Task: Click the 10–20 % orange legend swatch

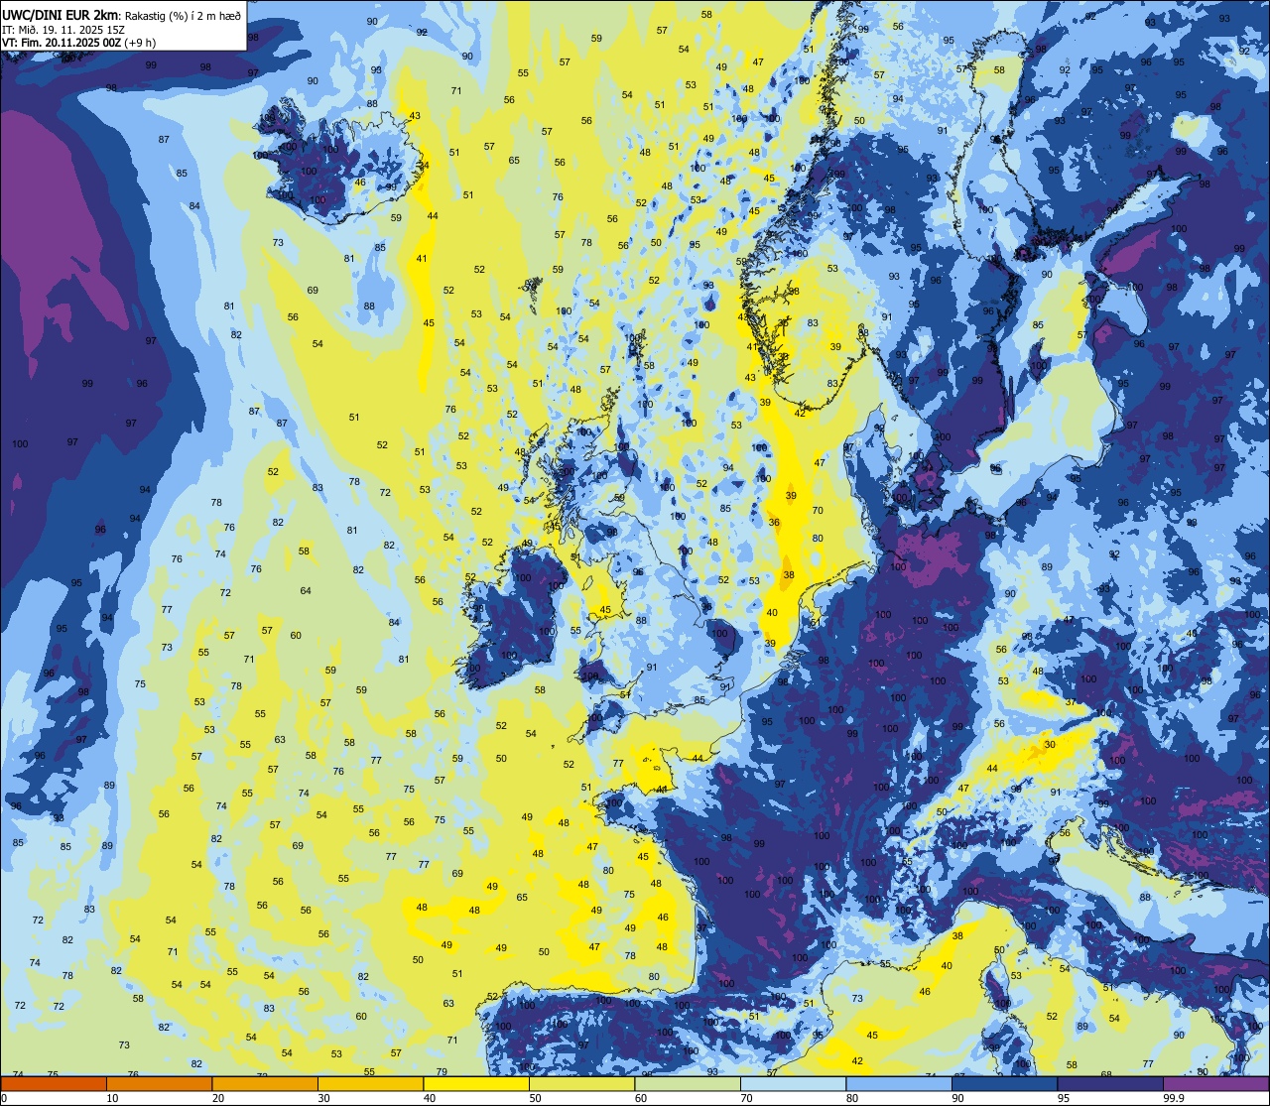Action: coord(159,1083)
